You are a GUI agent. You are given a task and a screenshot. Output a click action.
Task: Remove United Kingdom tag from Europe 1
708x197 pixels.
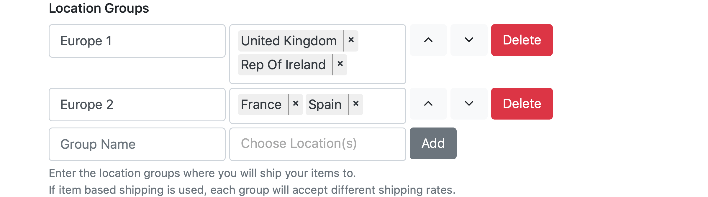[351, 40]
